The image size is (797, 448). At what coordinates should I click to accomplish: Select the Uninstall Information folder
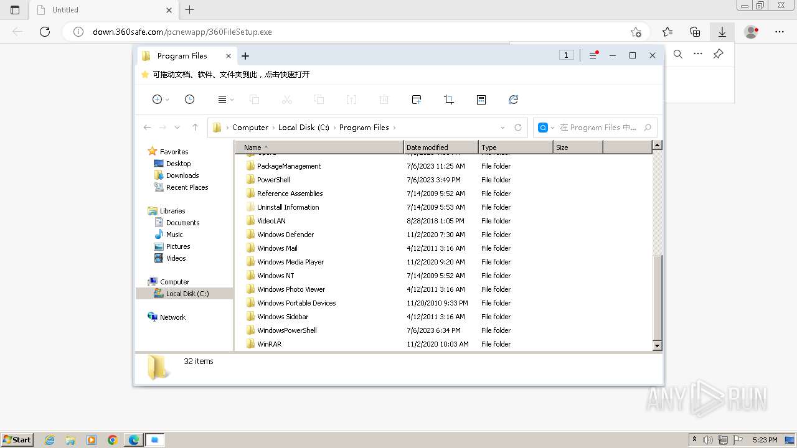pyautogui.click(x=288, y=207)
